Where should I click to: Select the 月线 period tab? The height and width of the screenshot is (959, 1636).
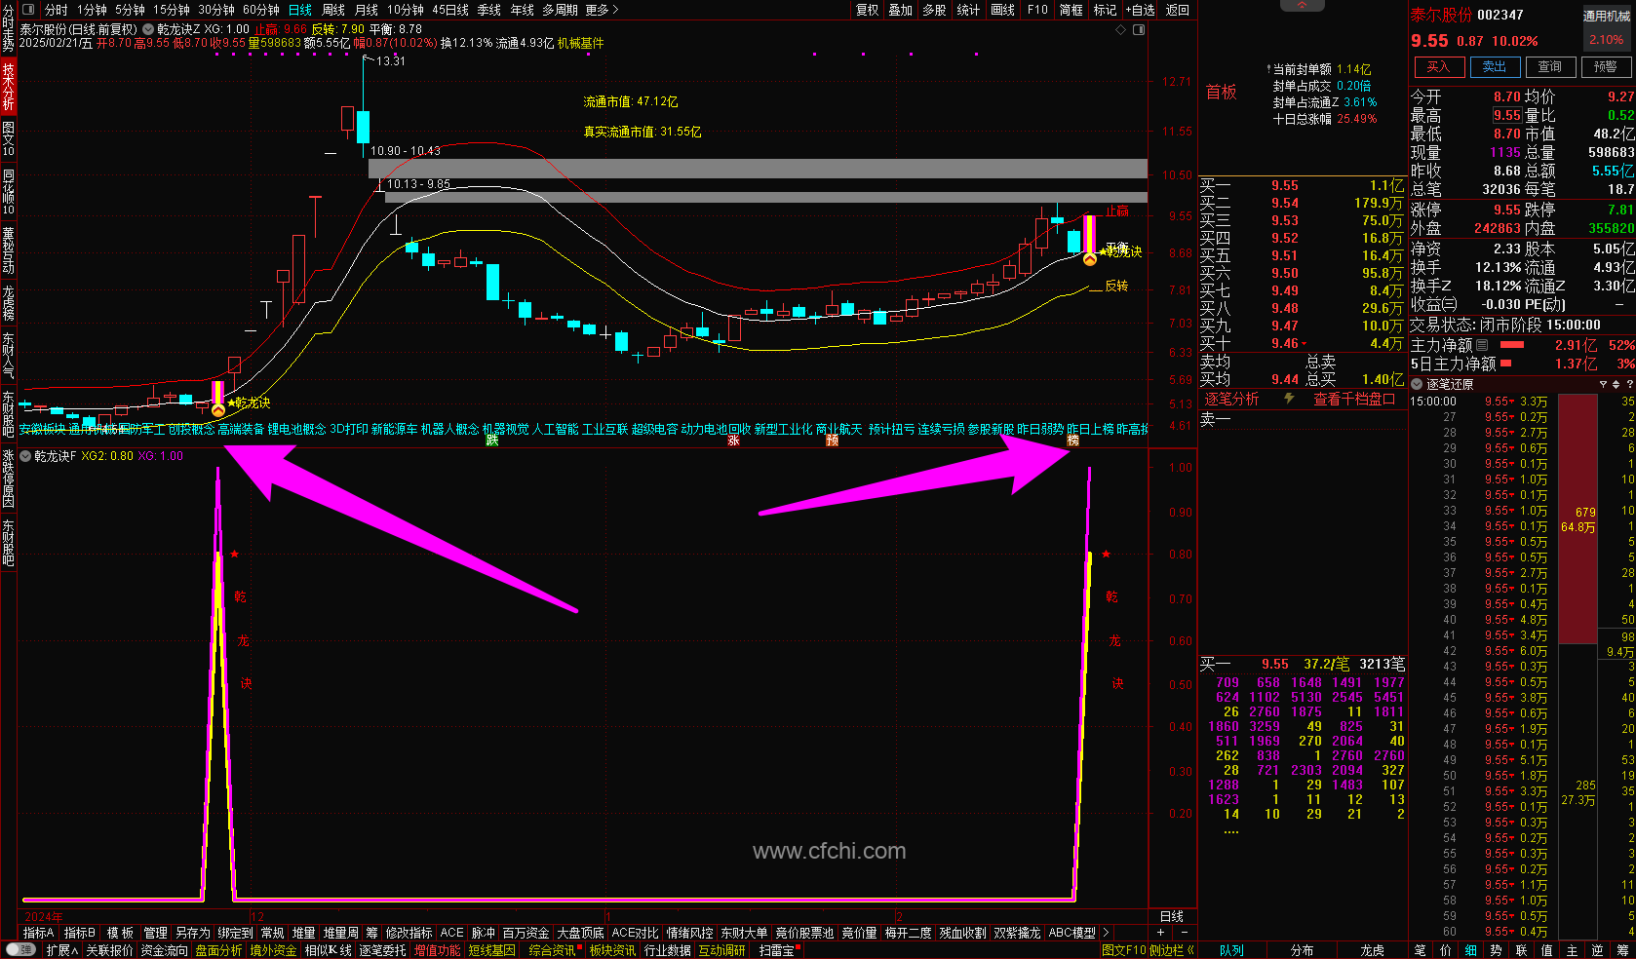point(367,10)
